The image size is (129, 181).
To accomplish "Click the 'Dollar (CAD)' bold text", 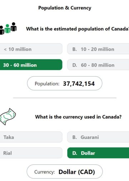I will click(x=77, y=172).
